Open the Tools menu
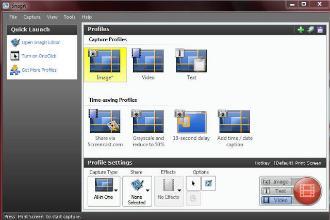330x220 pixels. (70, 17)
